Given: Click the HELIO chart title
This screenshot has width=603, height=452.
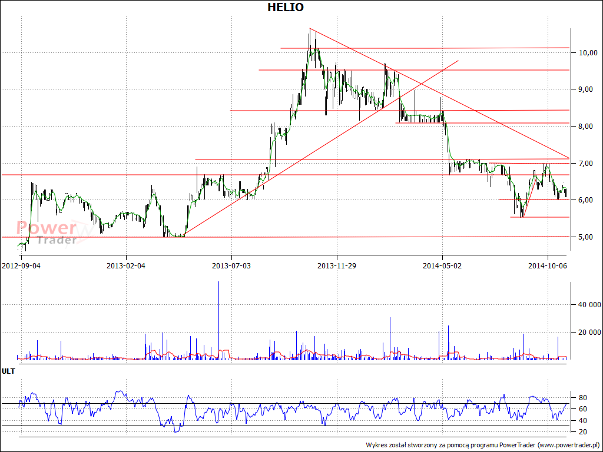Looking at the screenshot, I should pos(286,7).
